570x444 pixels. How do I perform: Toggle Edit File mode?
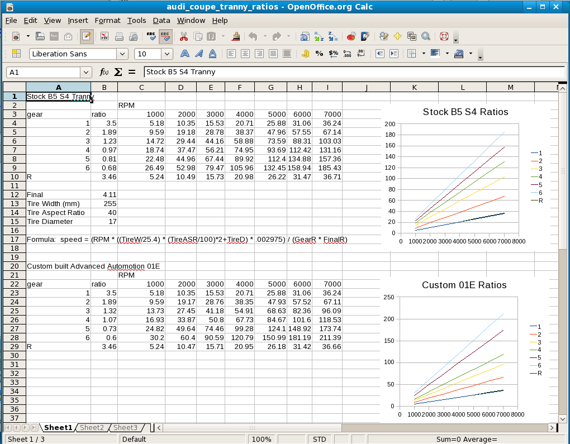(86, 37)
